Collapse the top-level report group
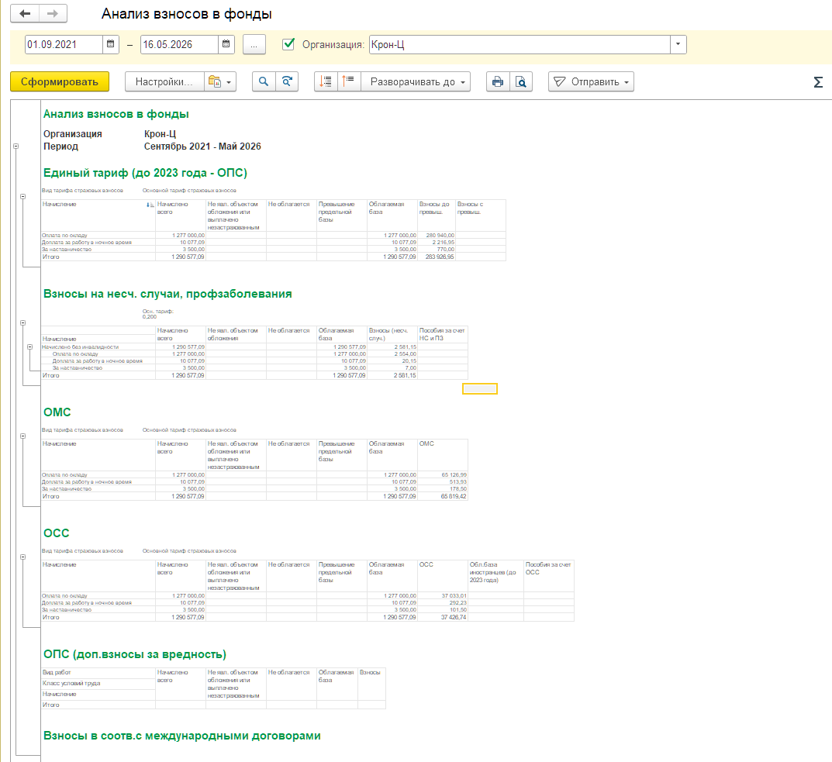832x762 pixels. (16, 146)
